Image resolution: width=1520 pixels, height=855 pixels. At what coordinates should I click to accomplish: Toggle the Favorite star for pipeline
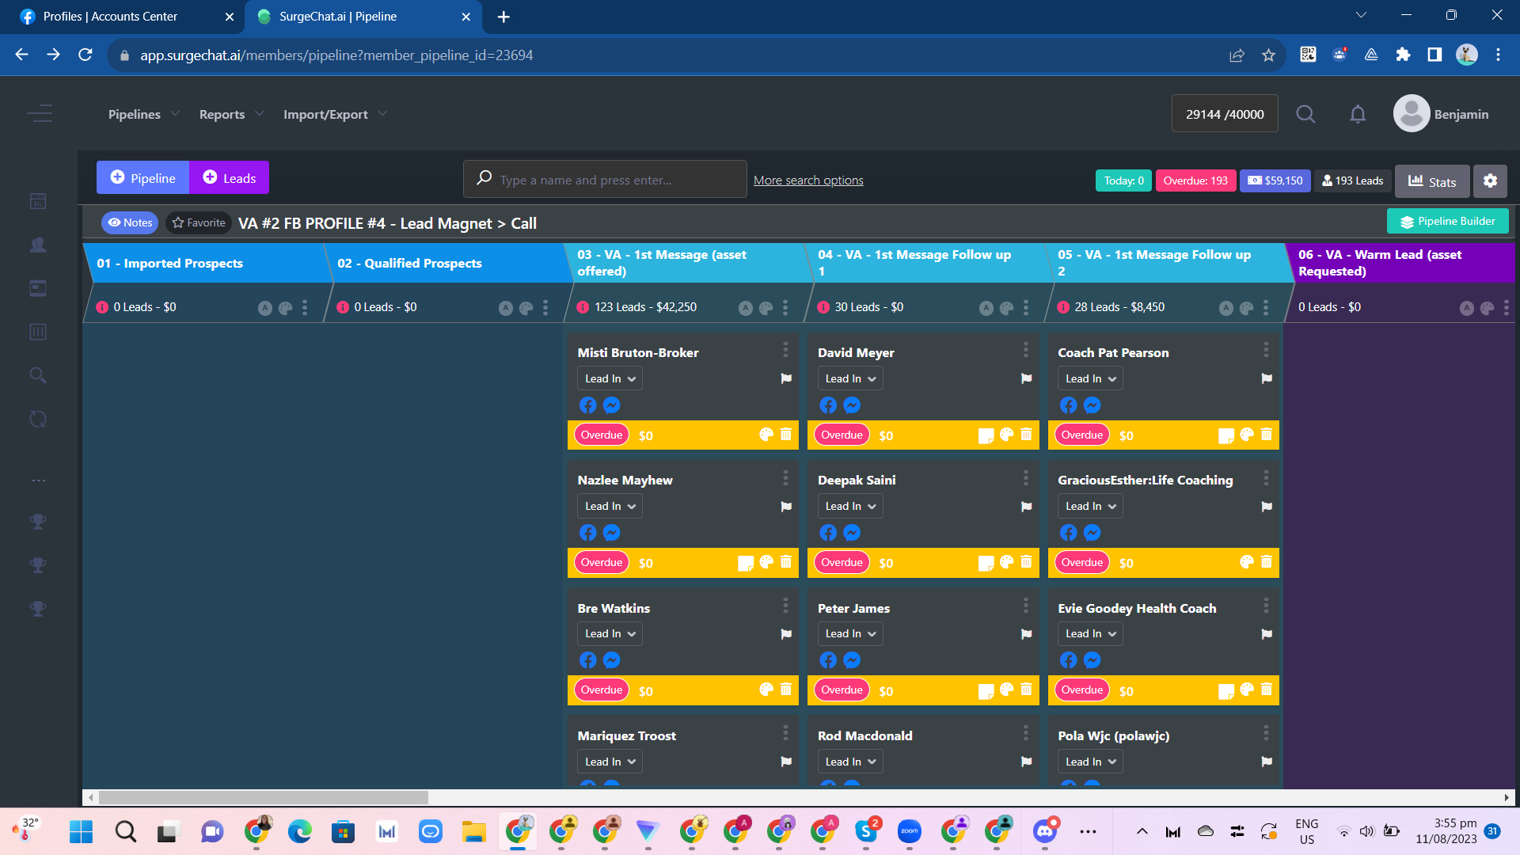click(199, 222)
